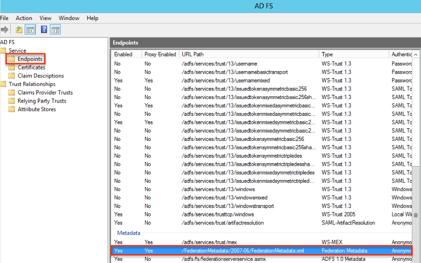
Task: Click the ADFS 1.0 Metadata type cell
Action: click(343, 259)
